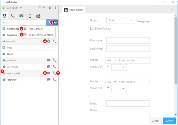Screen dimensions: 178x125
Task: Open the mobile device tab
Action: point(30,16)
